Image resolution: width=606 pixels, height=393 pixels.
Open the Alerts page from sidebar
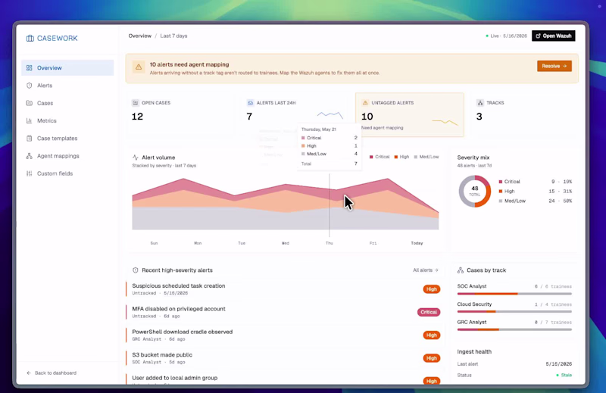67,86
